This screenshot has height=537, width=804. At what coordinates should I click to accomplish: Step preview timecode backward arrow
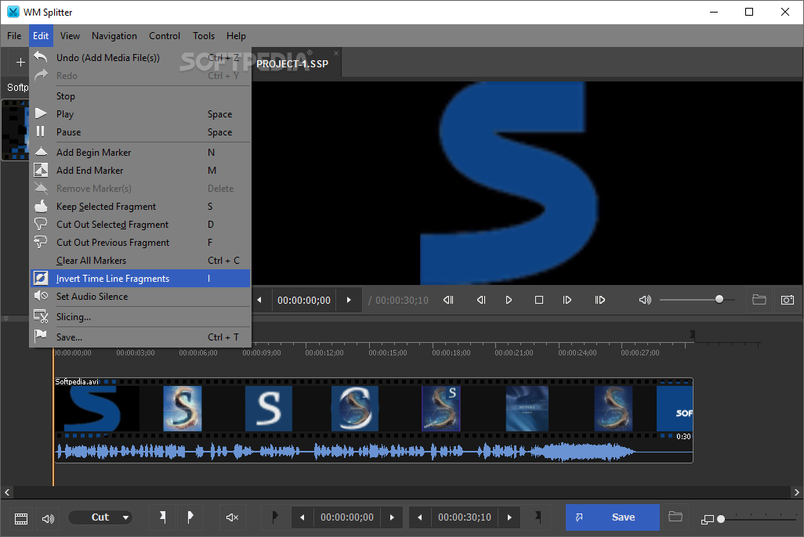pos(259,301)
